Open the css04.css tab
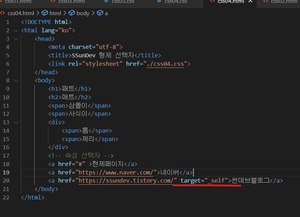300x217 pixels. click(x=177, y=2)
